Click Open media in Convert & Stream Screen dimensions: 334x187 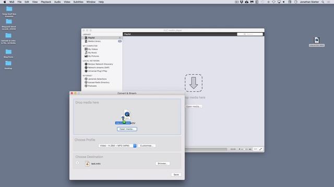tap(127, 129)
